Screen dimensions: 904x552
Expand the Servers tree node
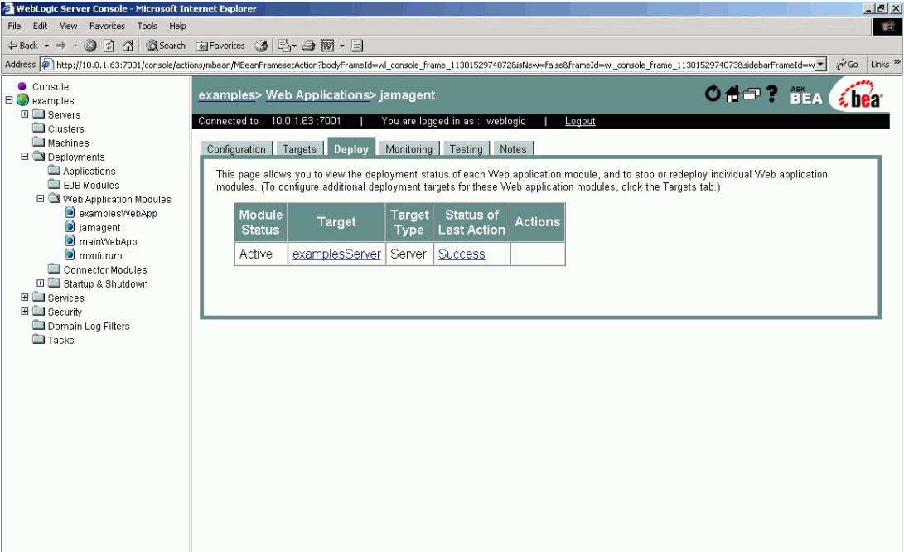point(25,114)
